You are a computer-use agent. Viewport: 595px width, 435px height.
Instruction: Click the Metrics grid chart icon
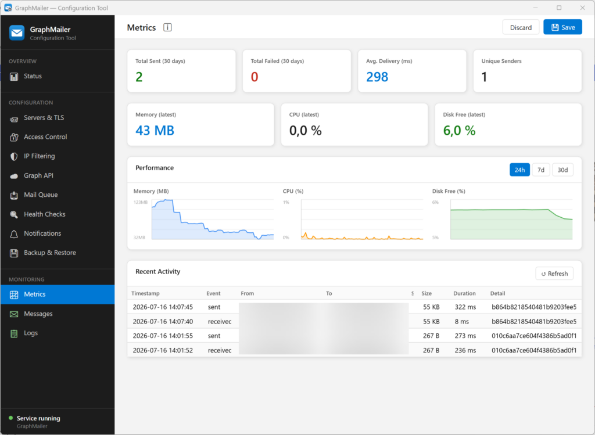click(14, 294)
